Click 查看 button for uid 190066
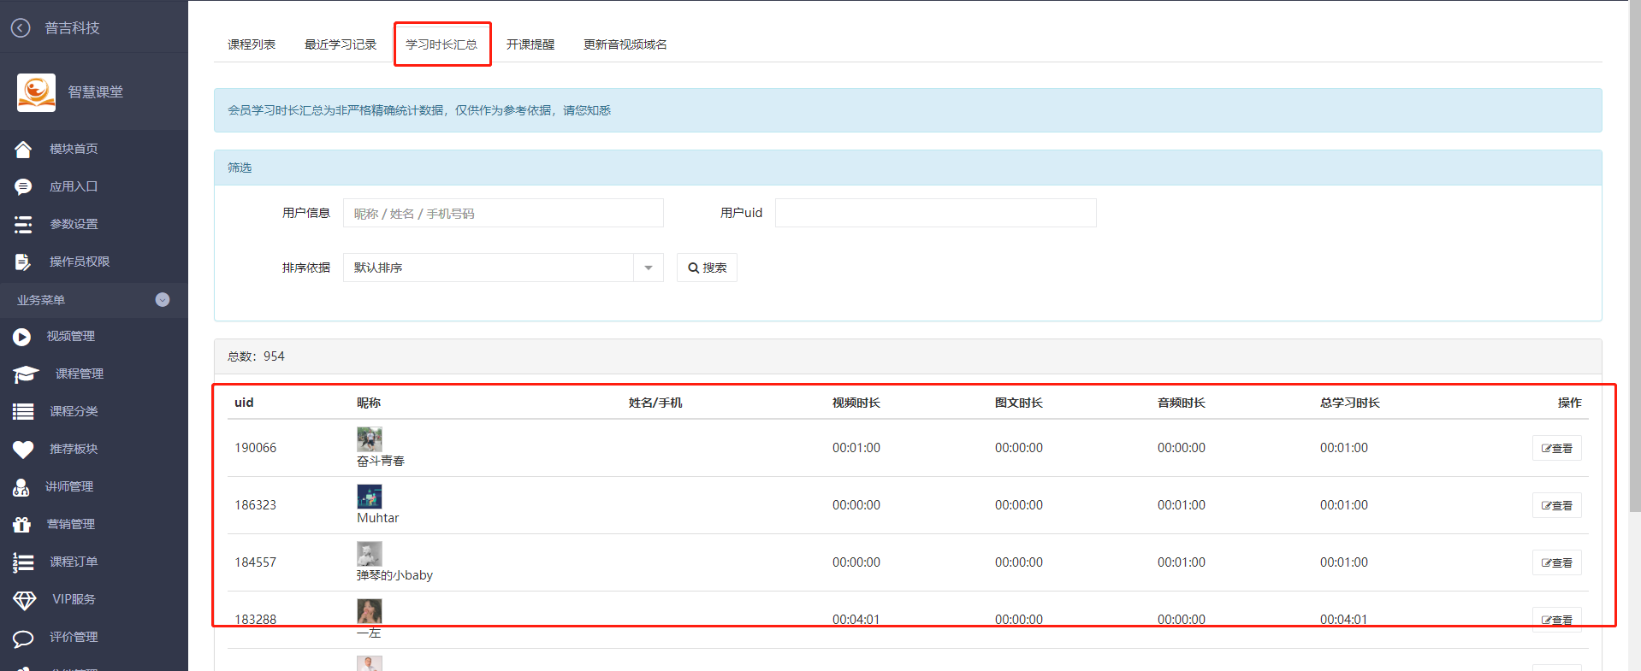Screen dimensions: 1641x671 click(1556, 449)
